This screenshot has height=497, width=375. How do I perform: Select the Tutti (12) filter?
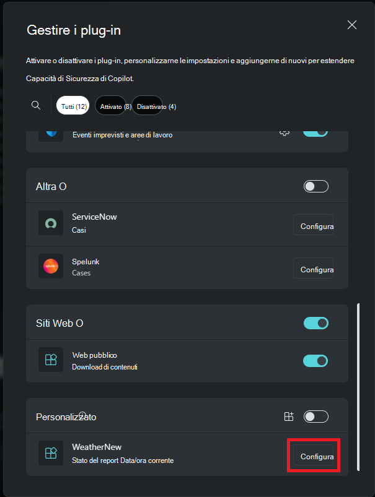pyautogui.click(x=73, y=105)
